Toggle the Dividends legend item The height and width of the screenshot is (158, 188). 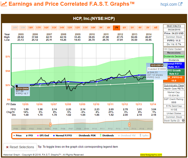tap(107, 136)
